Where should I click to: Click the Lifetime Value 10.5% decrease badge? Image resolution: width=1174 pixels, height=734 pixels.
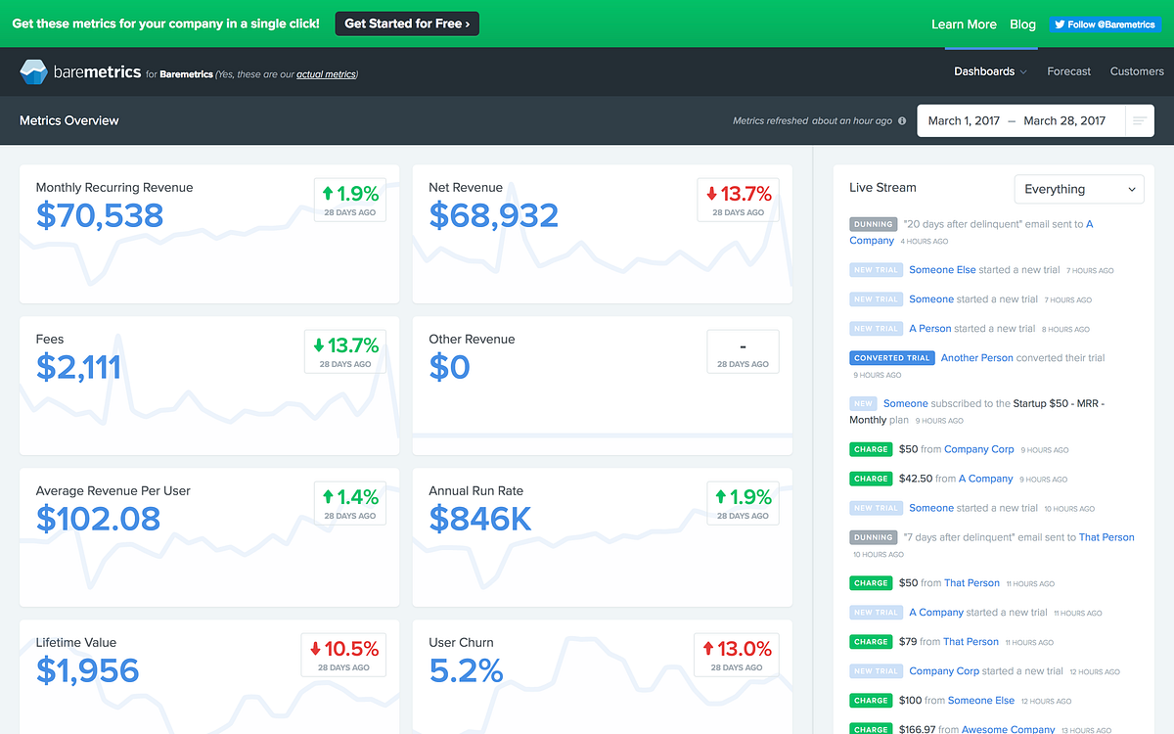(x=343, y=655)
